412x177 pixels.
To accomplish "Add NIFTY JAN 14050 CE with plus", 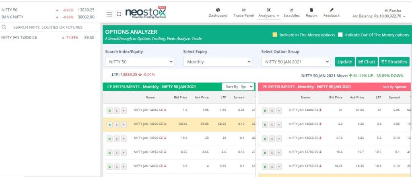I will [124, 111].
